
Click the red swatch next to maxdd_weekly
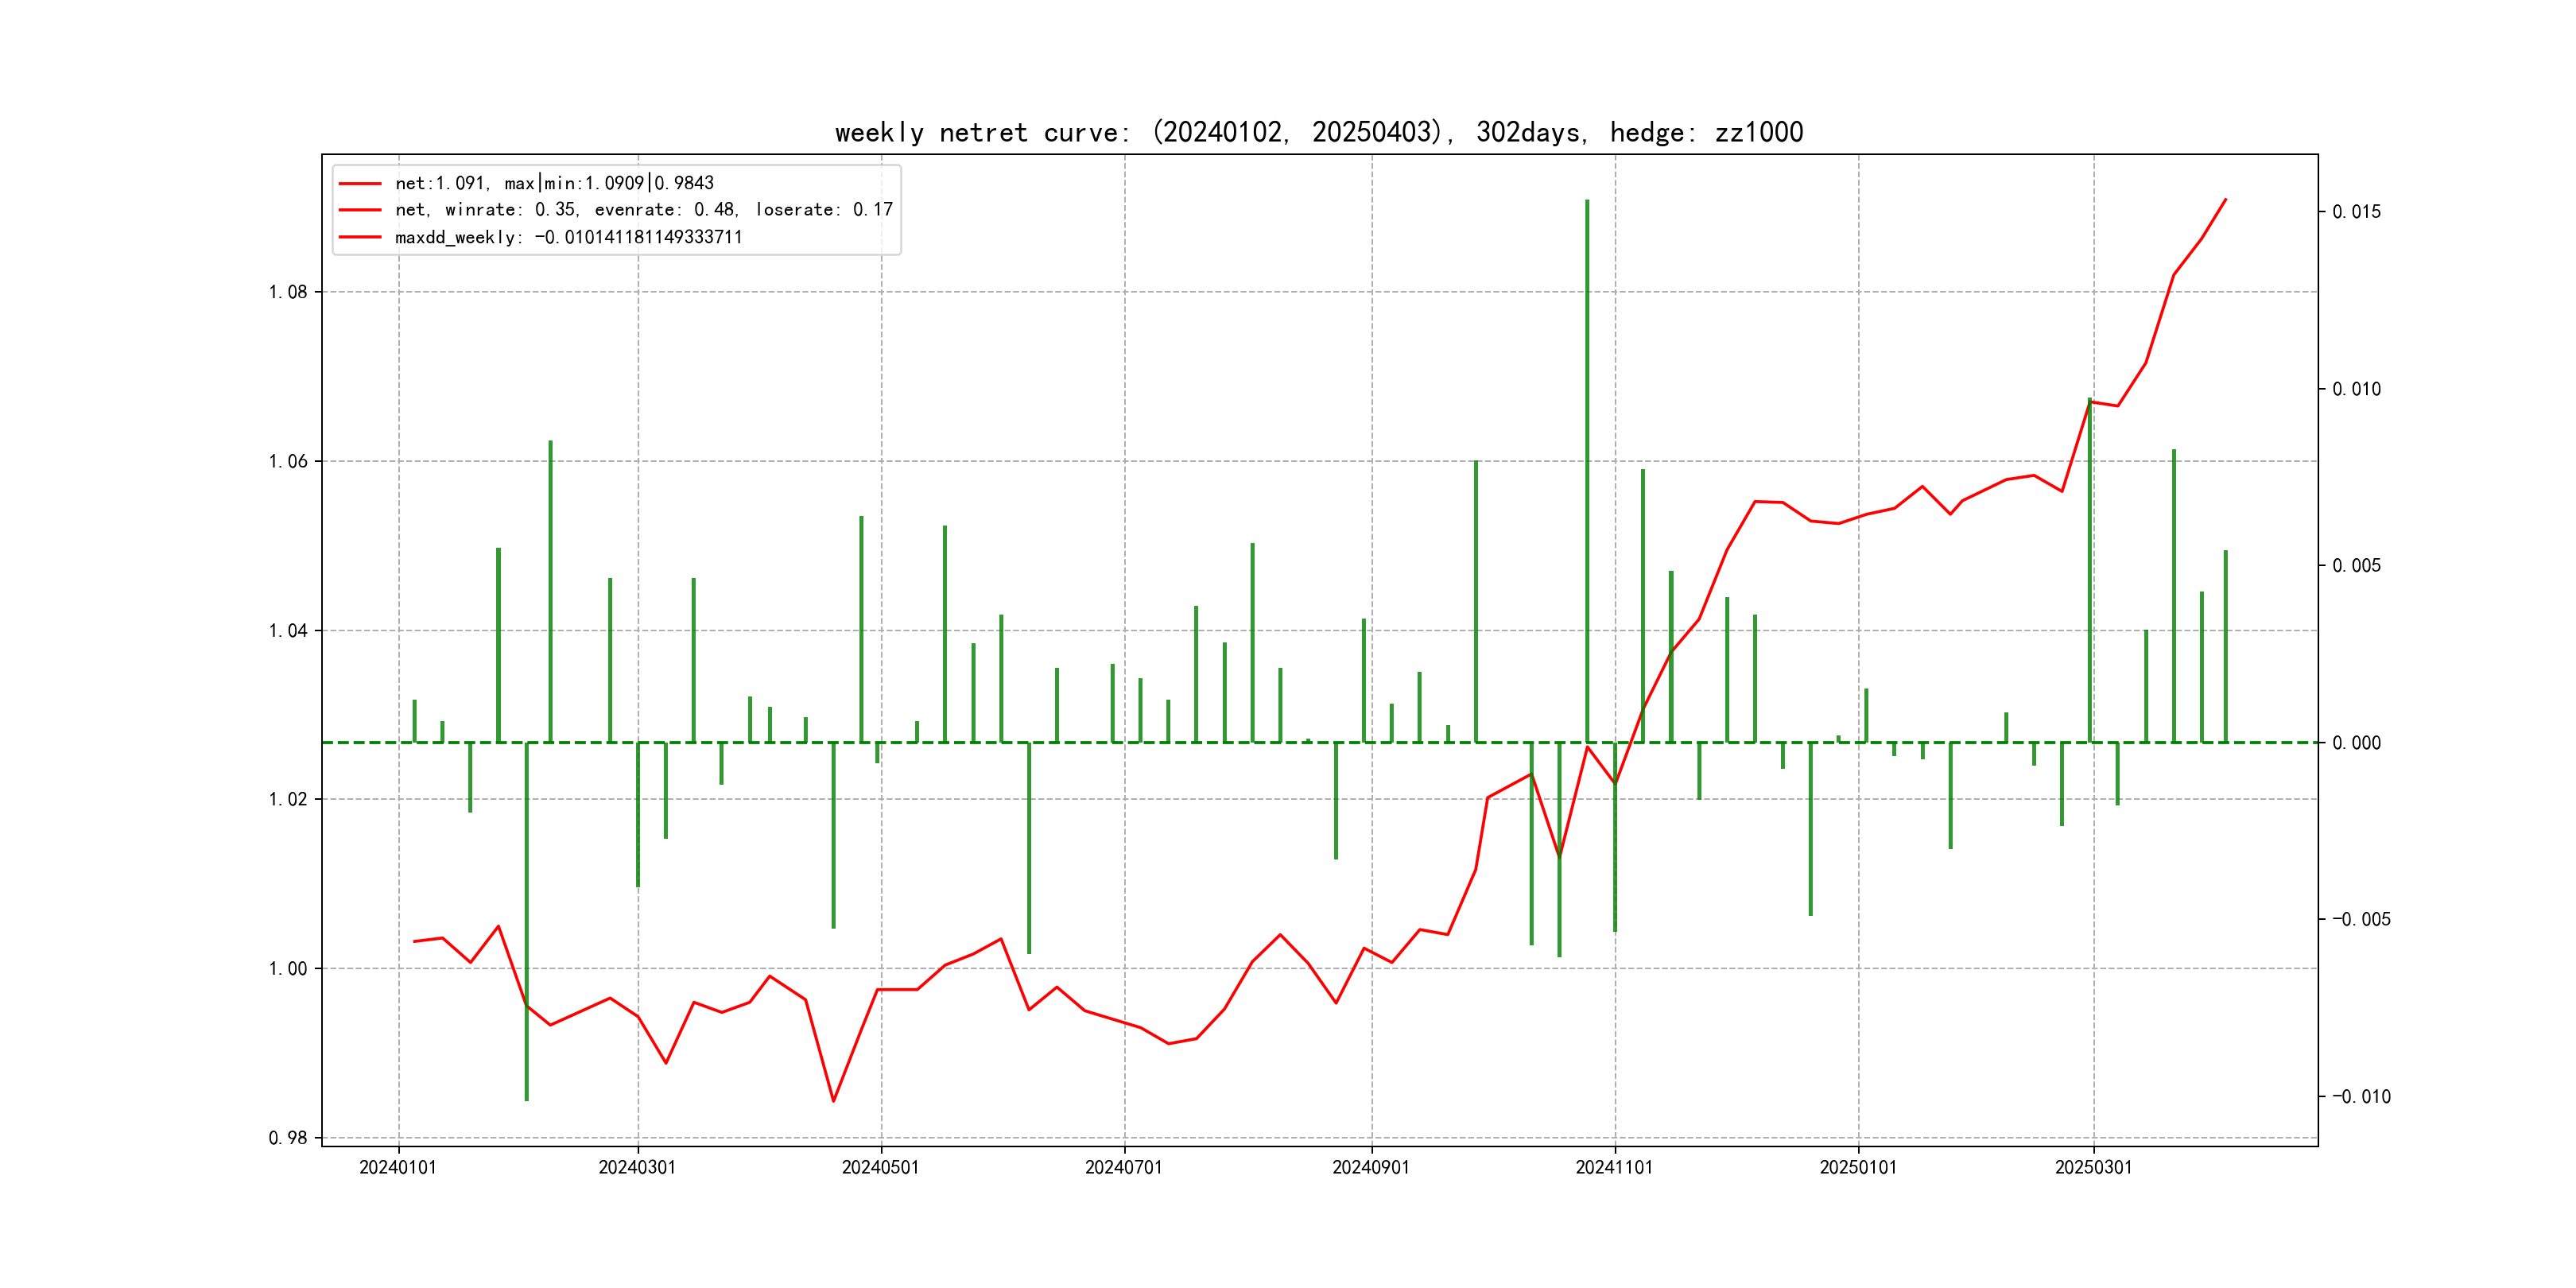[360, 238]
